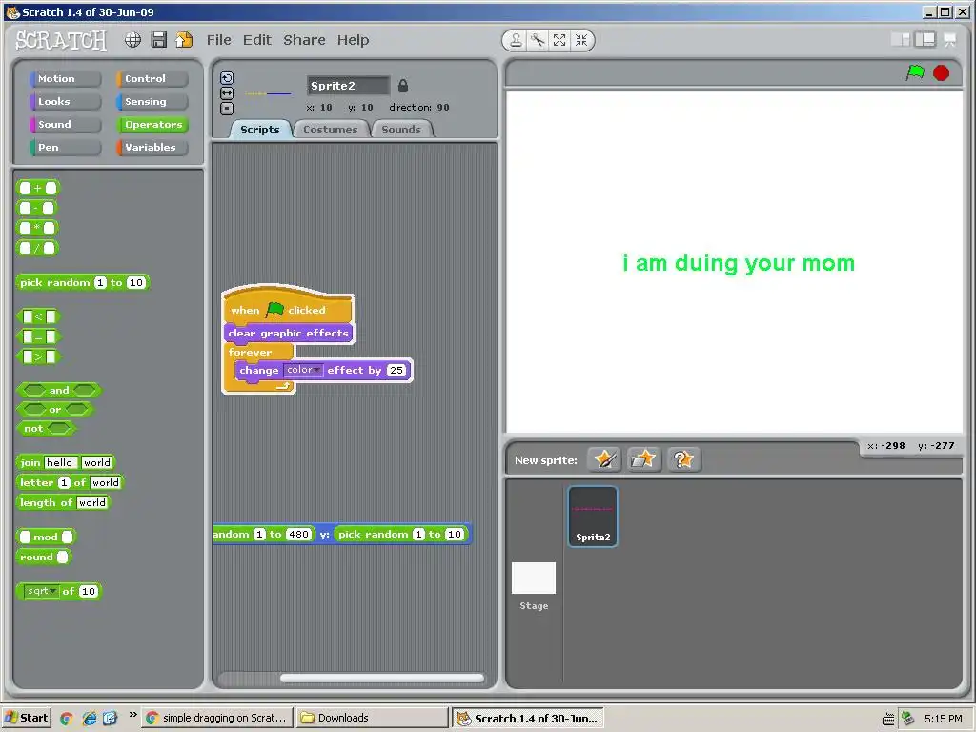Open the Sound blocks category
Screen dimensions: 976x732
(65, 125)
